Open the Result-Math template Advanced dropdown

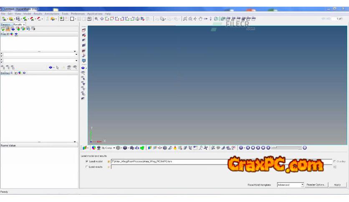pos(302,184)
